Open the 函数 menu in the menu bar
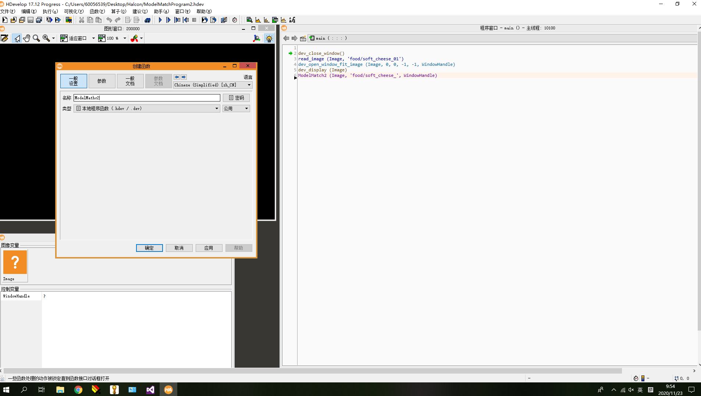The width and height of the screenshot is (701, 396). coord(97,11)
